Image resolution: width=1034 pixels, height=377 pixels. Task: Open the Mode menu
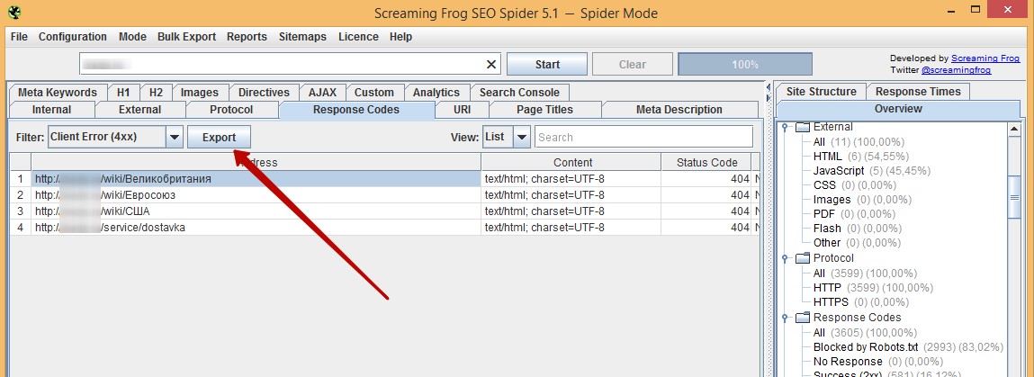[x=132, y=37]
